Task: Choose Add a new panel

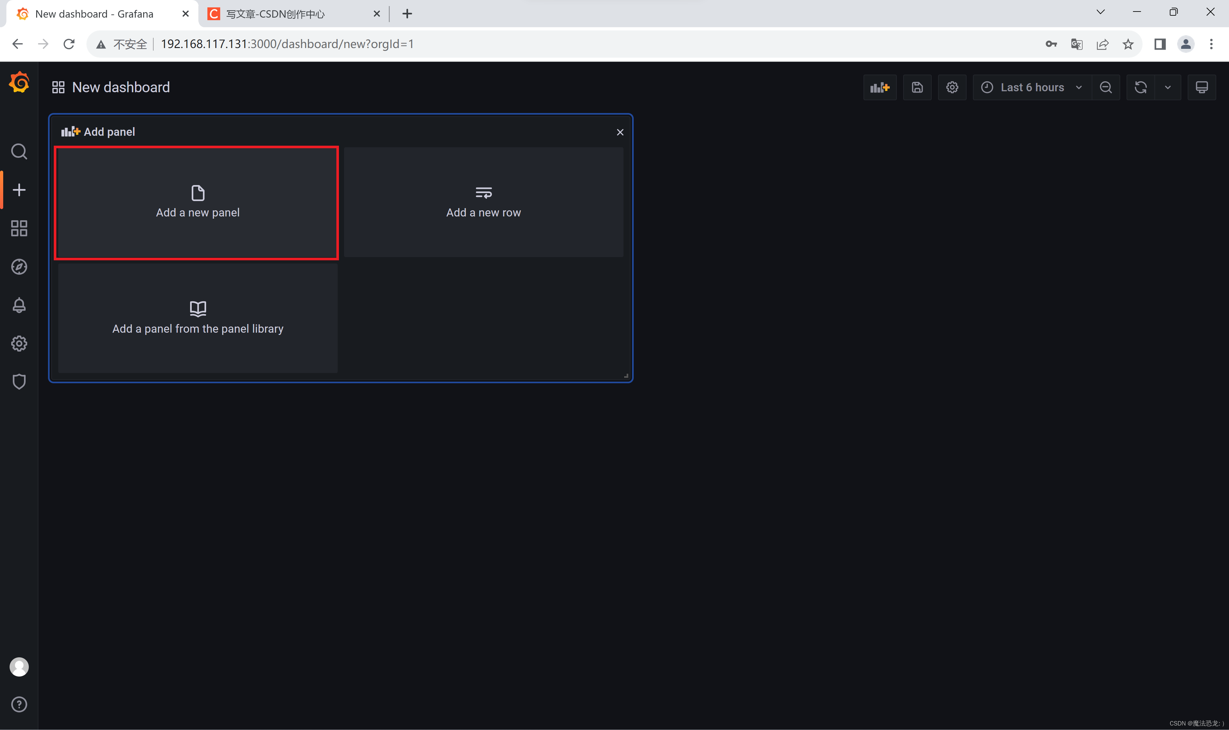Action: click(x=197, y=203)
